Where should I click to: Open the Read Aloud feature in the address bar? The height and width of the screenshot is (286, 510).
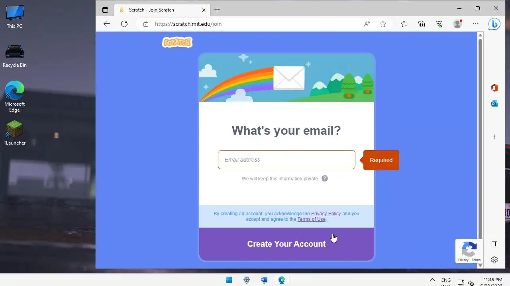click(x=367, y=24)
